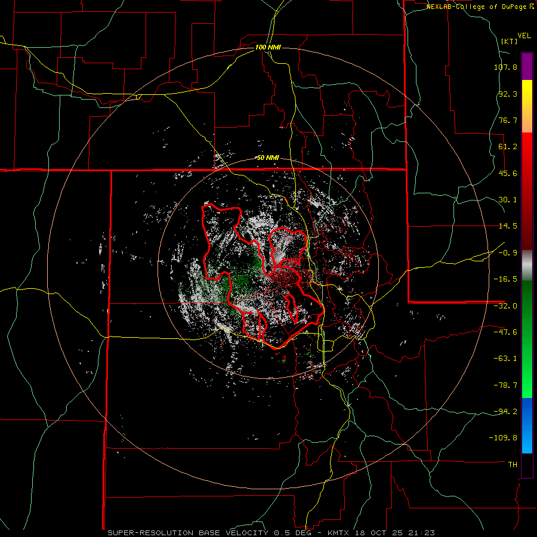Click the 61.2 velocity scale value
Image resolution: width=537 pixels, height=537 pixels.
(508, 147)
